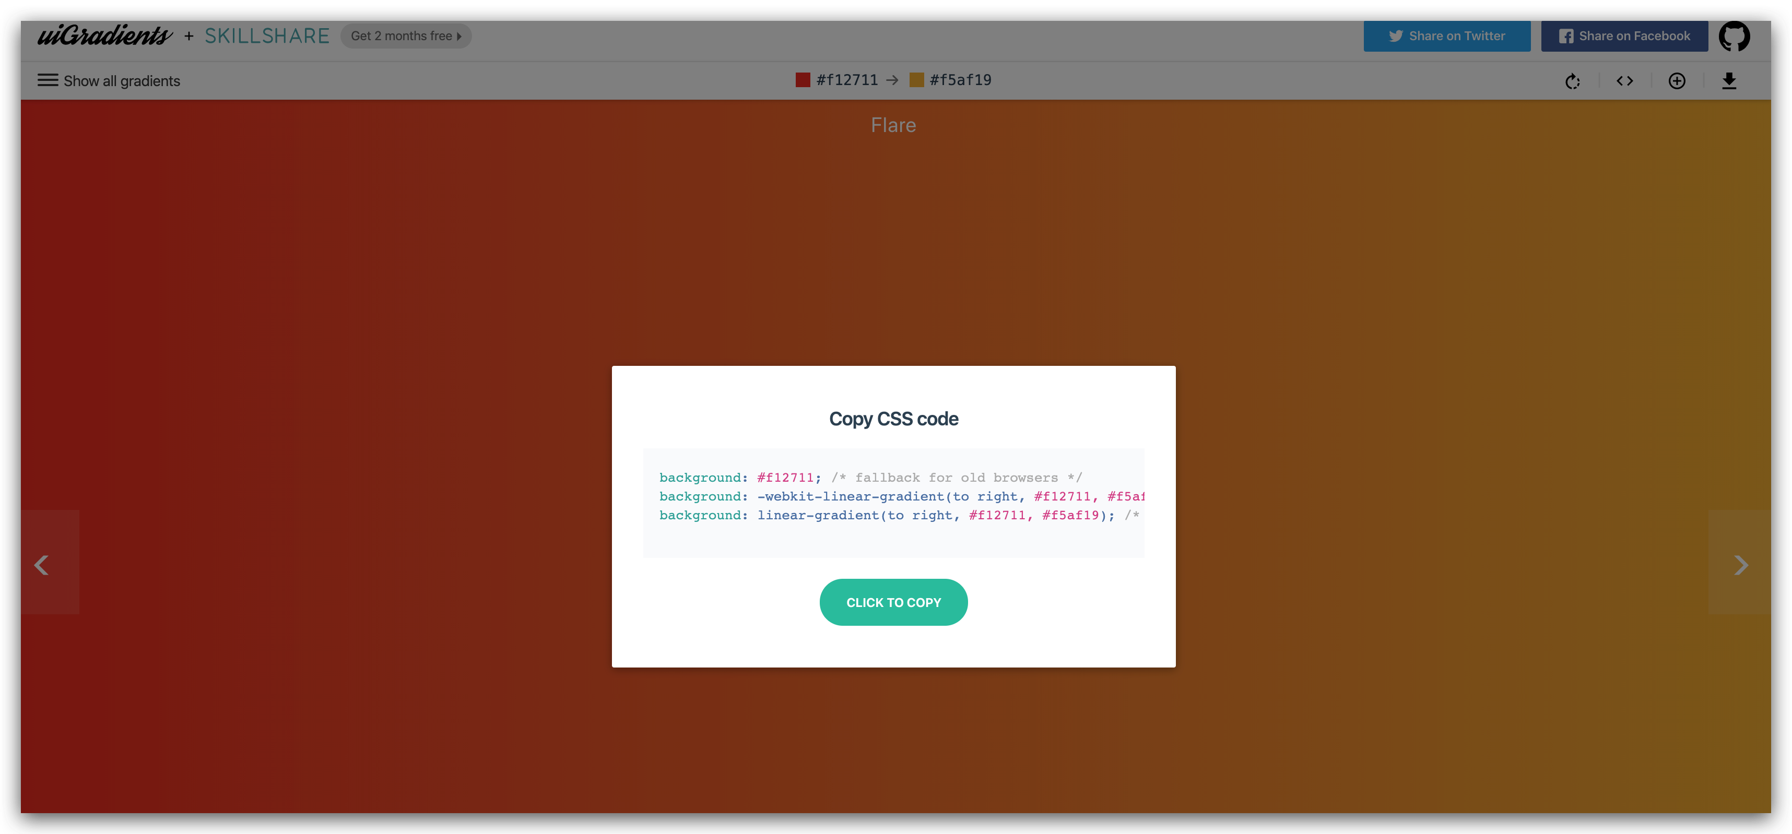Image resolution: width=1792 pixels, height=834 pixels.
Task: Click the orange #f5af19 color swatch
Action: coord(917,80)
